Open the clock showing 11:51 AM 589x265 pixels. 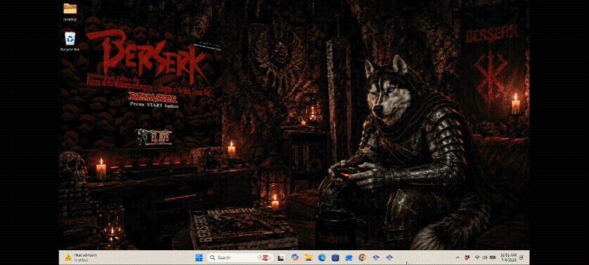[508, 257]
